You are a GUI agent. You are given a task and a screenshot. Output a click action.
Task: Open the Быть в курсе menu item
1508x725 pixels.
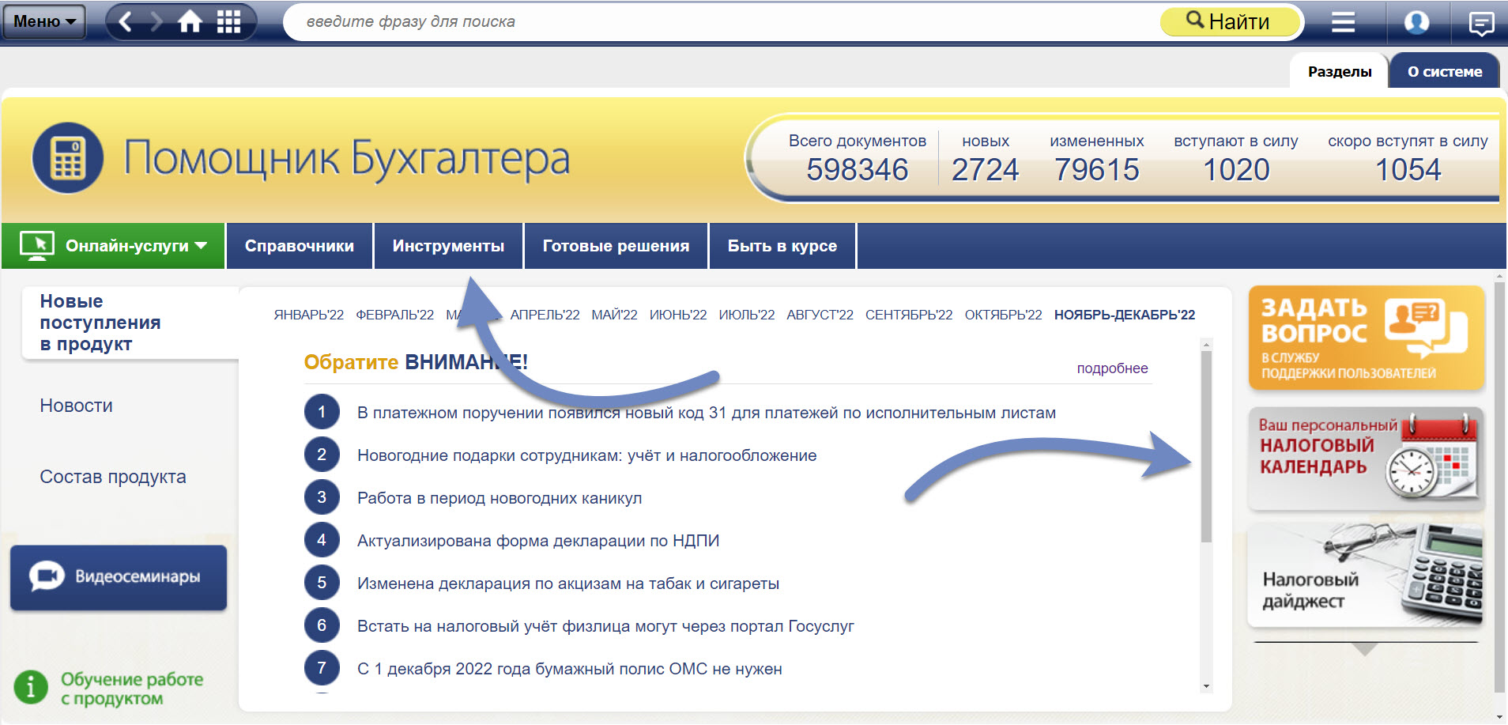tap(782, 246)
